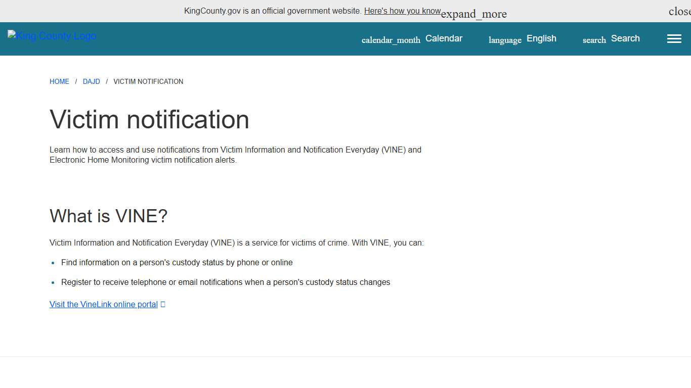
Task: Open the hamburger navigation menu
Action: tap(674, 38)
